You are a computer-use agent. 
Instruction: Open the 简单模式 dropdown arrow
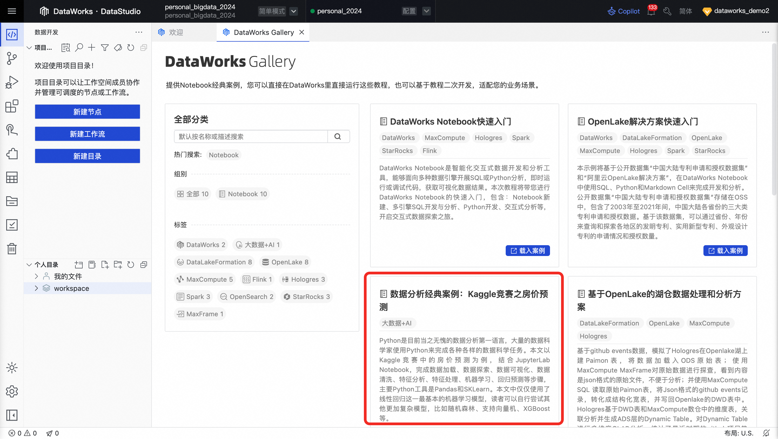pyautogui.click(x=293, y=11)
